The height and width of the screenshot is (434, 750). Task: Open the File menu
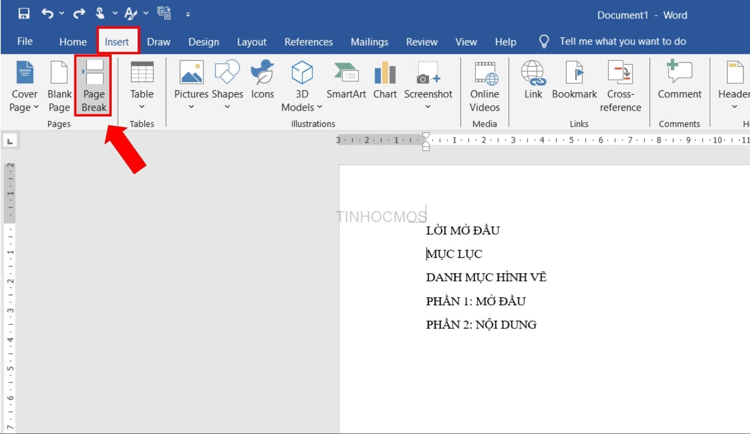coord(25,41)
